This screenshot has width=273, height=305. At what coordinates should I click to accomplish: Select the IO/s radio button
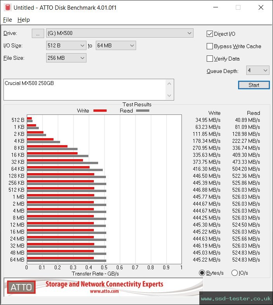click(235, 273)
